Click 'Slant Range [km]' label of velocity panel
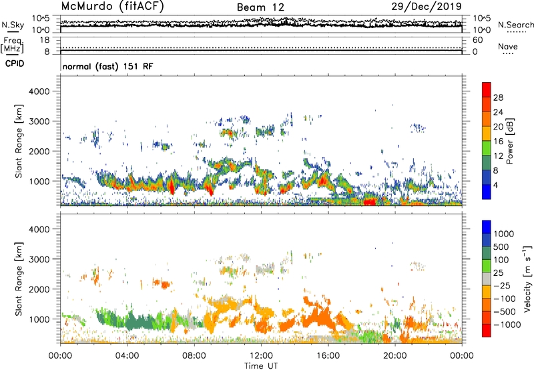 point(19,279)
